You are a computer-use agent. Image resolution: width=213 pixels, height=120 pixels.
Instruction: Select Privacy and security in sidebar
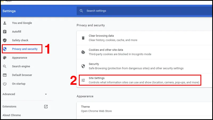pos(25,49)
